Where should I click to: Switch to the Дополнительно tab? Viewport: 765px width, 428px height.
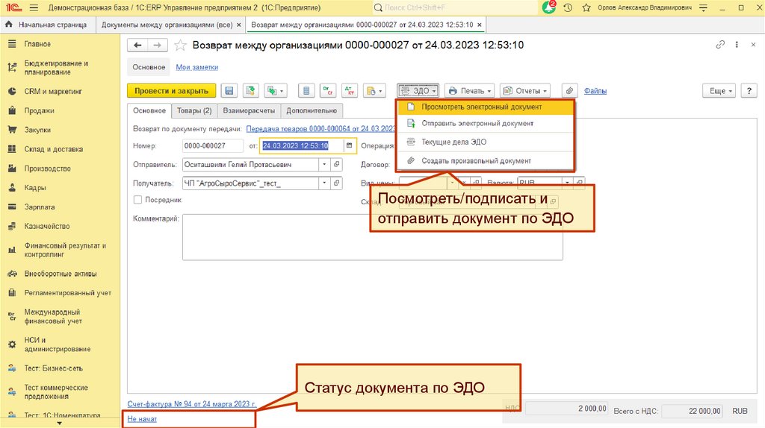pyautogui.click(x=312, y=110)
